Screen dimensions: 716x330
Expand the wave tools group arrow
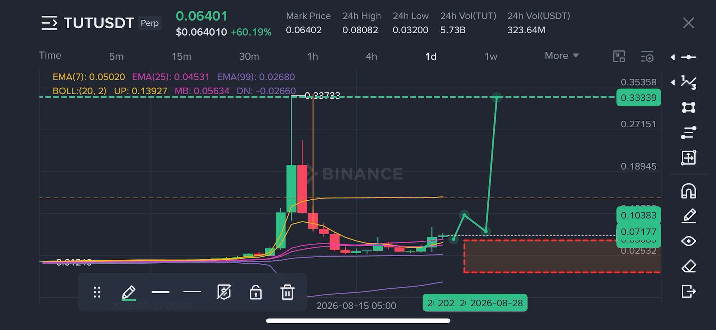coord(673,82)
